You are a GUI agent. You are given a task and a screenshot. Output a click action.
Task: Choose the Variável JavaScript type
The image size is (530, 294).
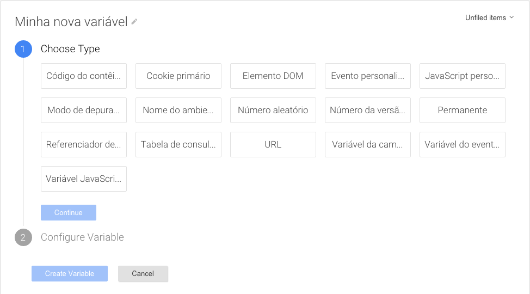(84, 179)
